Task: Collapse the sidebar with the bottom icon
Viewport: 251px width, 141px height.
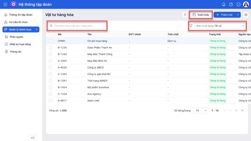Action: pos(33,138)
